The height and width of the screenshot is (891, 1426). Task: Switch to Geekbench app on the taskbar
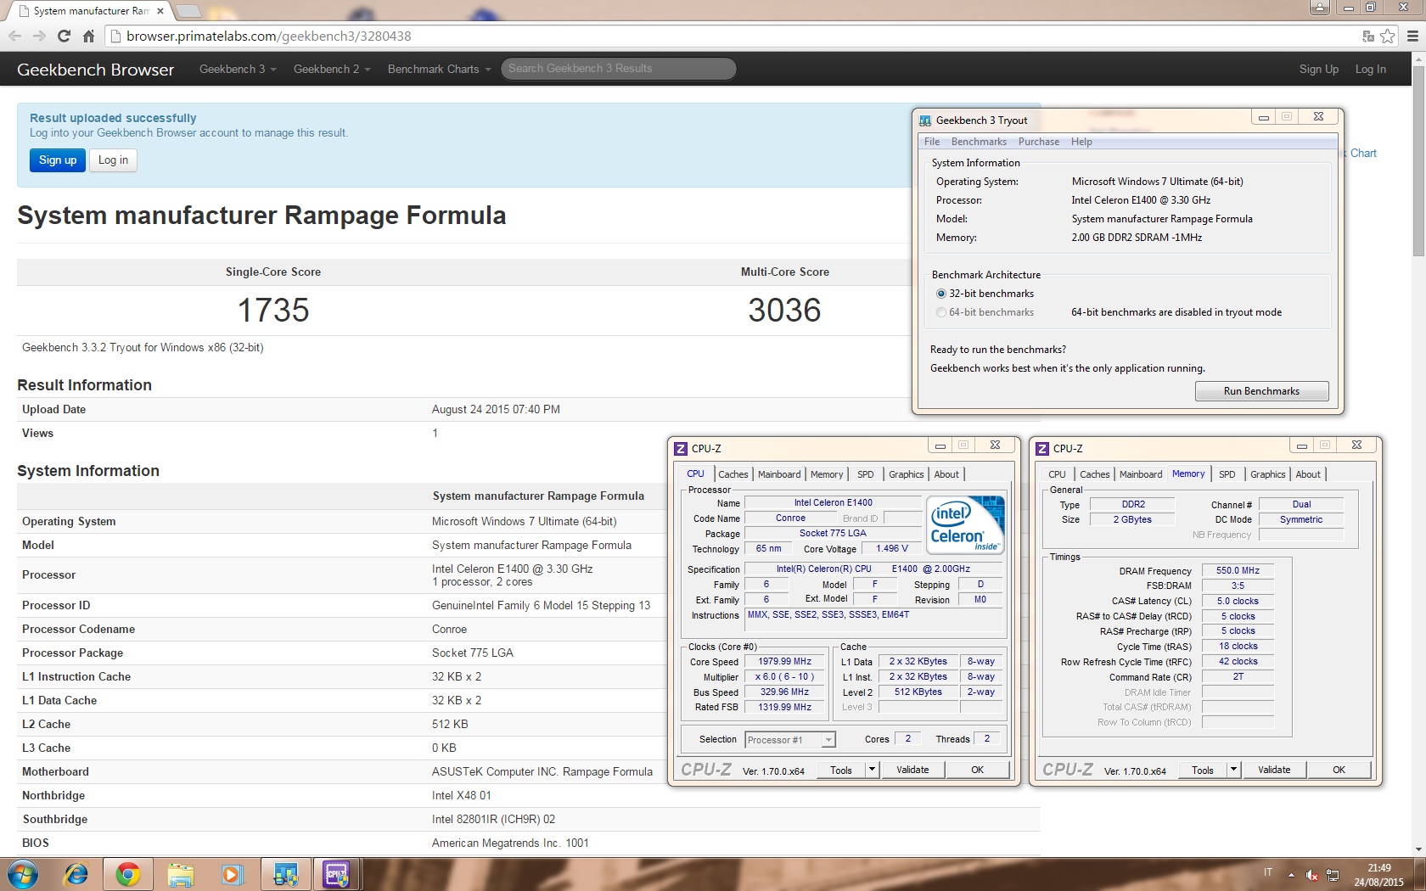point(285,873)
